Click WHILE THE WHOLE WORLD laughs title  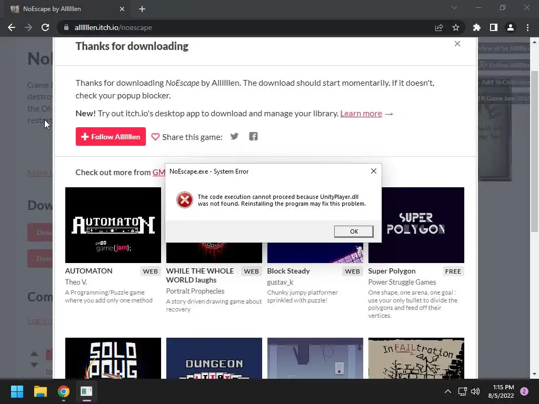(200, 276)
